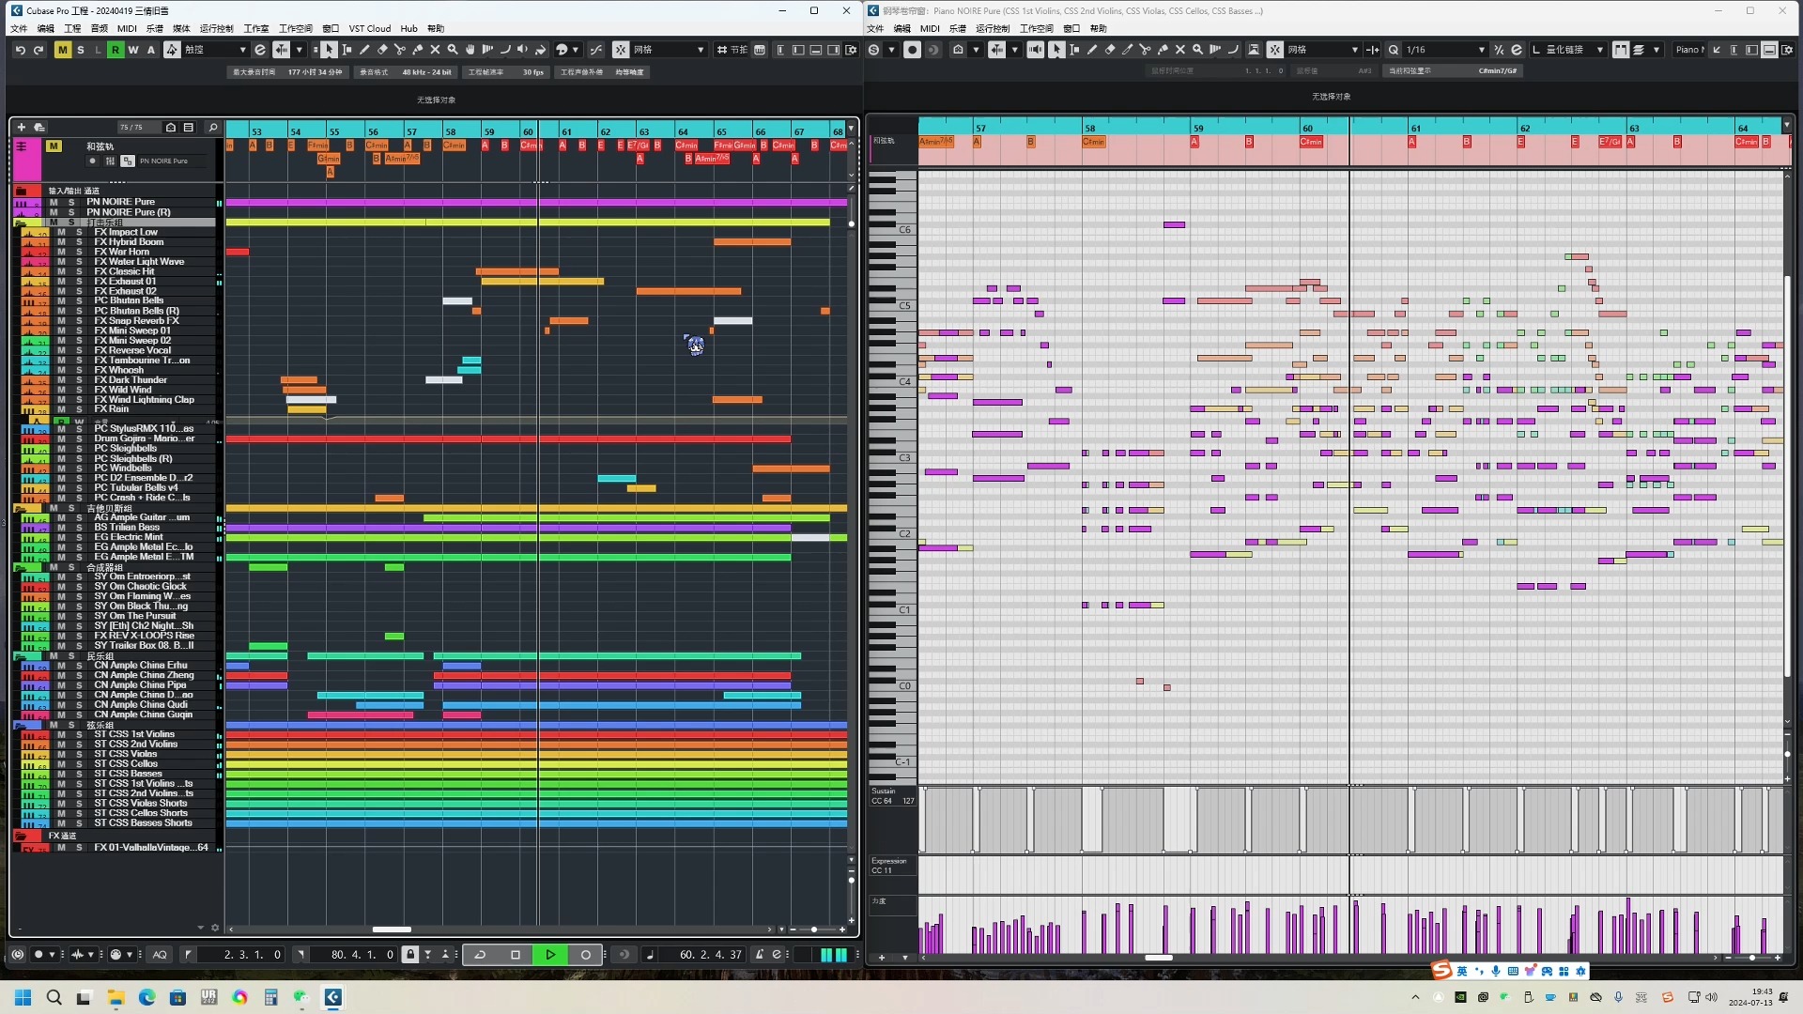Choose the Split scissors tool in piano roll toolbar

[x=1145, y=50]
